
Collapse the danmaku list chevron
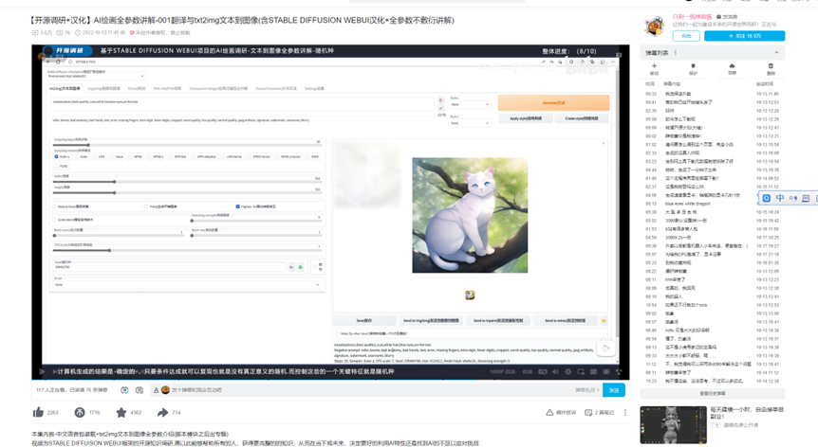tap(776, 52)
